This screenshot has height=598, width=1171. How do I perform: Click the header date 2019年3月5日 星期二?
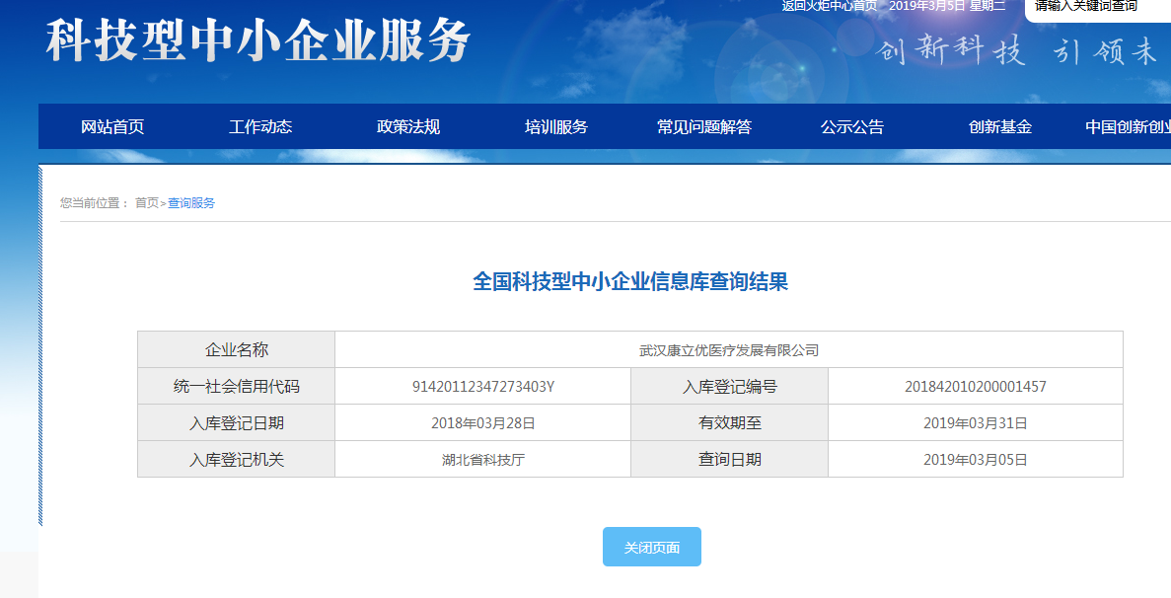[947, 6]
